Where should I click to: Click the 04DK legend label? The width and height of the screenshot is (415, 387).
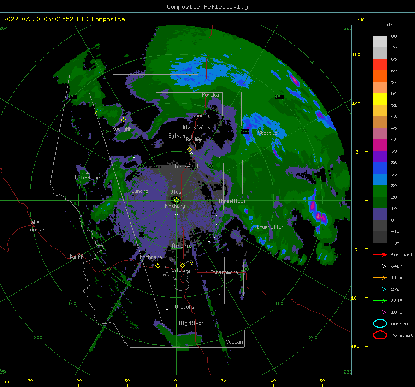(x=397, y=266)
